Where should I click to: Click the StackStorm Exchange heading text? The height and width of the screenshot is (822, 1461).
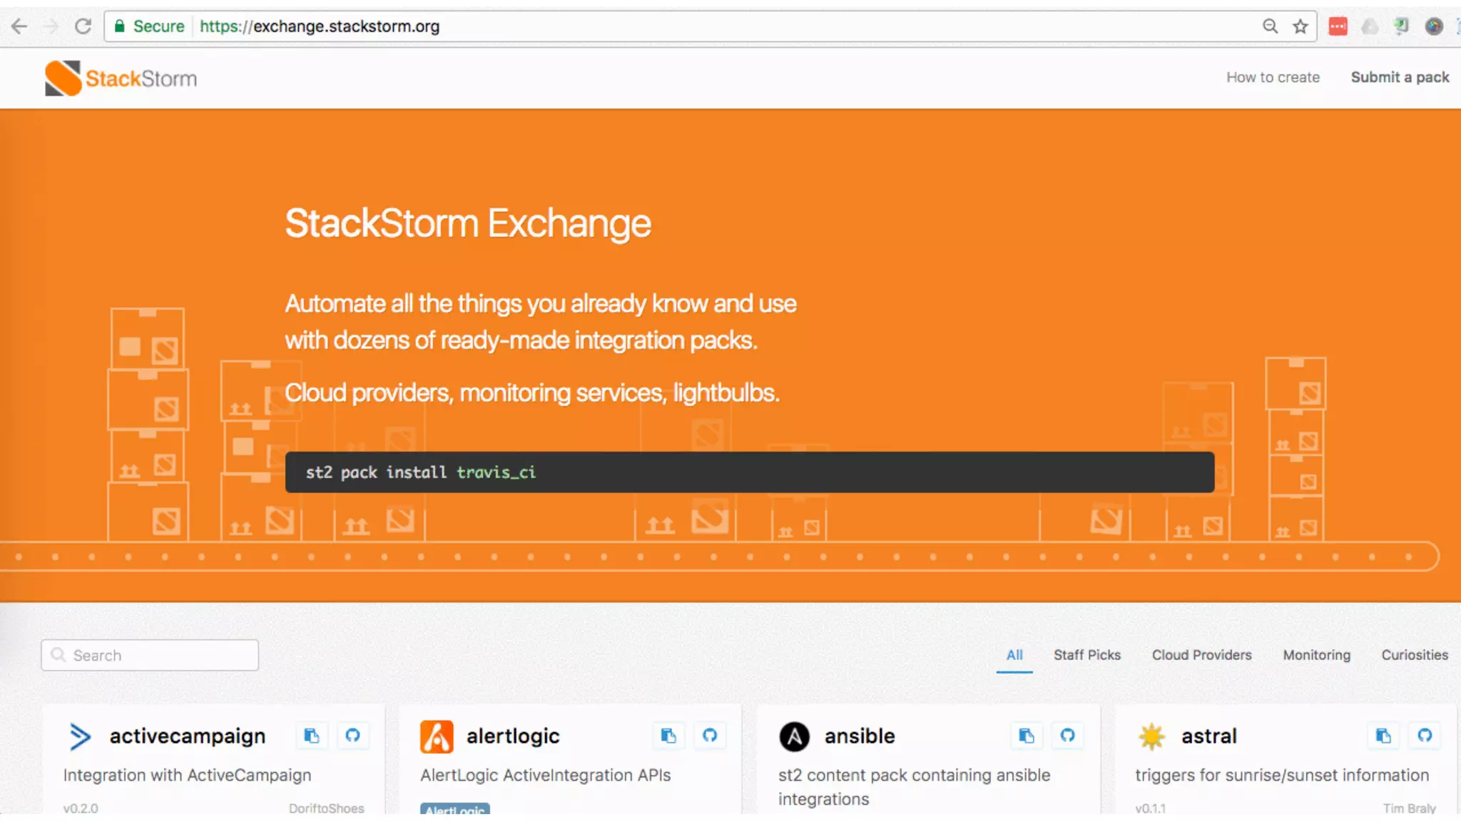(468, 223)
